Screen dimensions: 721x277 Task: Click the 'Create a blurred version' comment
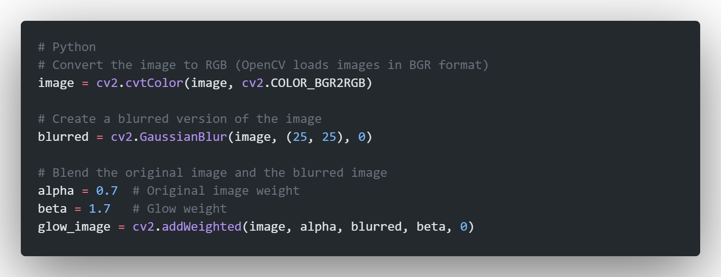180,119
